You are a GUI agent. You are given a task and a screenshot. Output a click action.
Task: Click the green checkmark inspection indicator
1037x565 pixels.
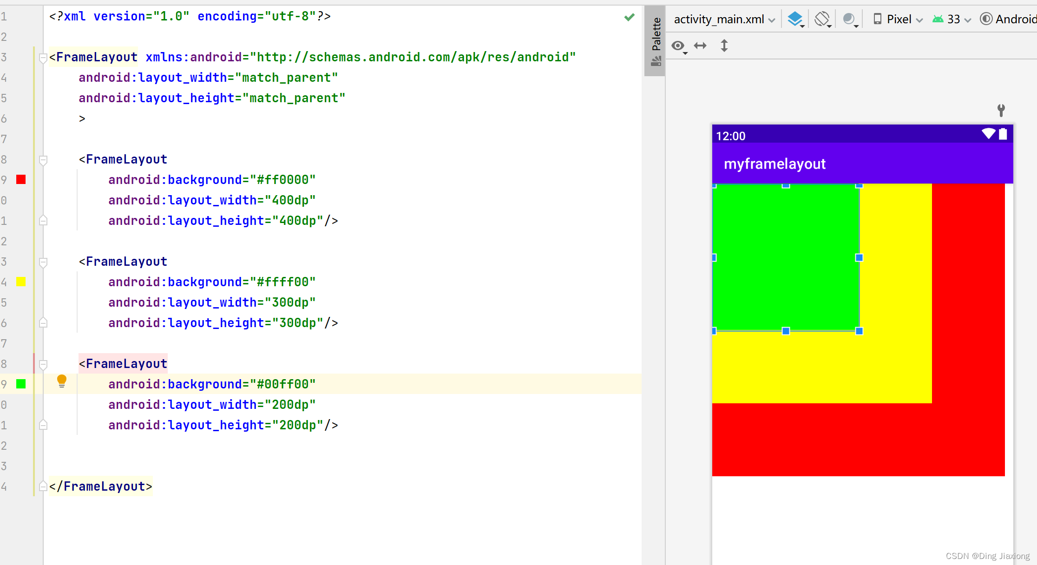(630, 17)
